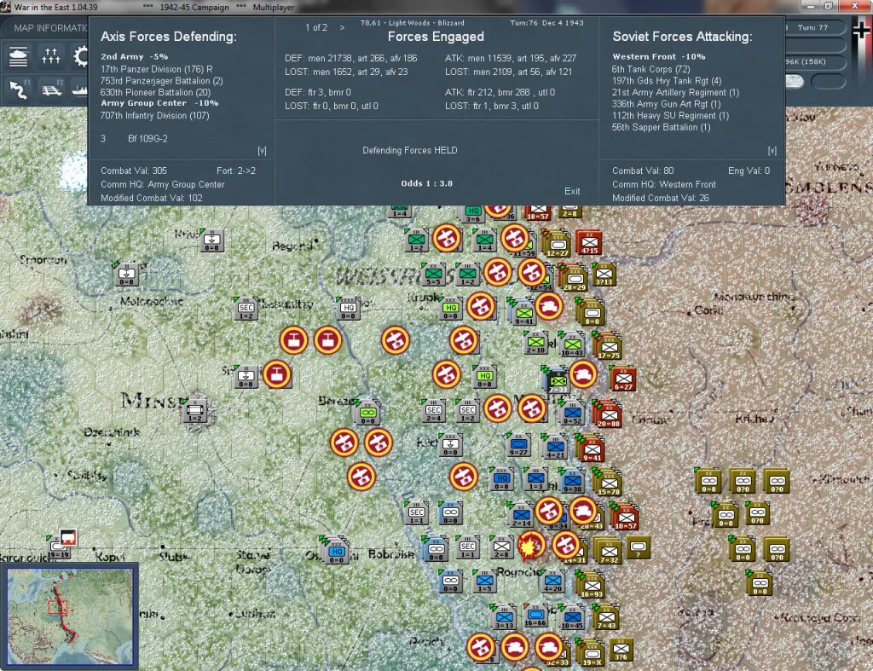Click the 2nd Army -5% header
The height and width of the screenshot is (671, 873).
tap(134, 57)
